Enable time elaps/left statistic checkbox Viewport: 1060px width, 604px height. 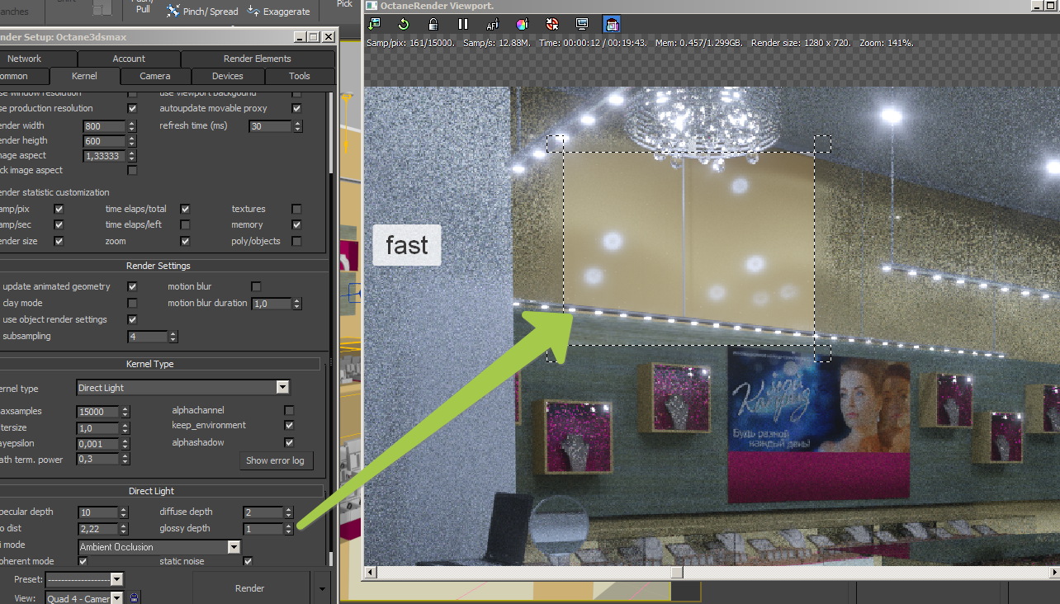point(185,224)
